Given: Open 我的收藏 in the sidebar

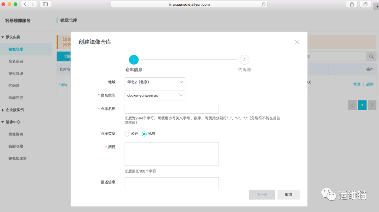Looking at the screenshot, I should click(16, 146).
